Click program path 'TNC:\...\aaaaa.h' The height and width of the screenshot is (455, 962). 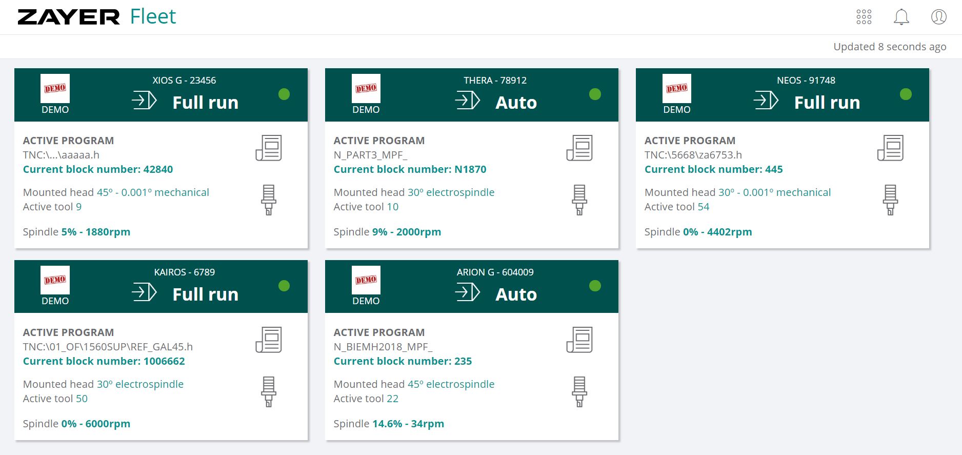point(61,155)
